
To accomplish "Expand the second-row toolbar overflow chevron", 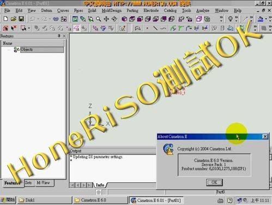I will coord(255,28).
